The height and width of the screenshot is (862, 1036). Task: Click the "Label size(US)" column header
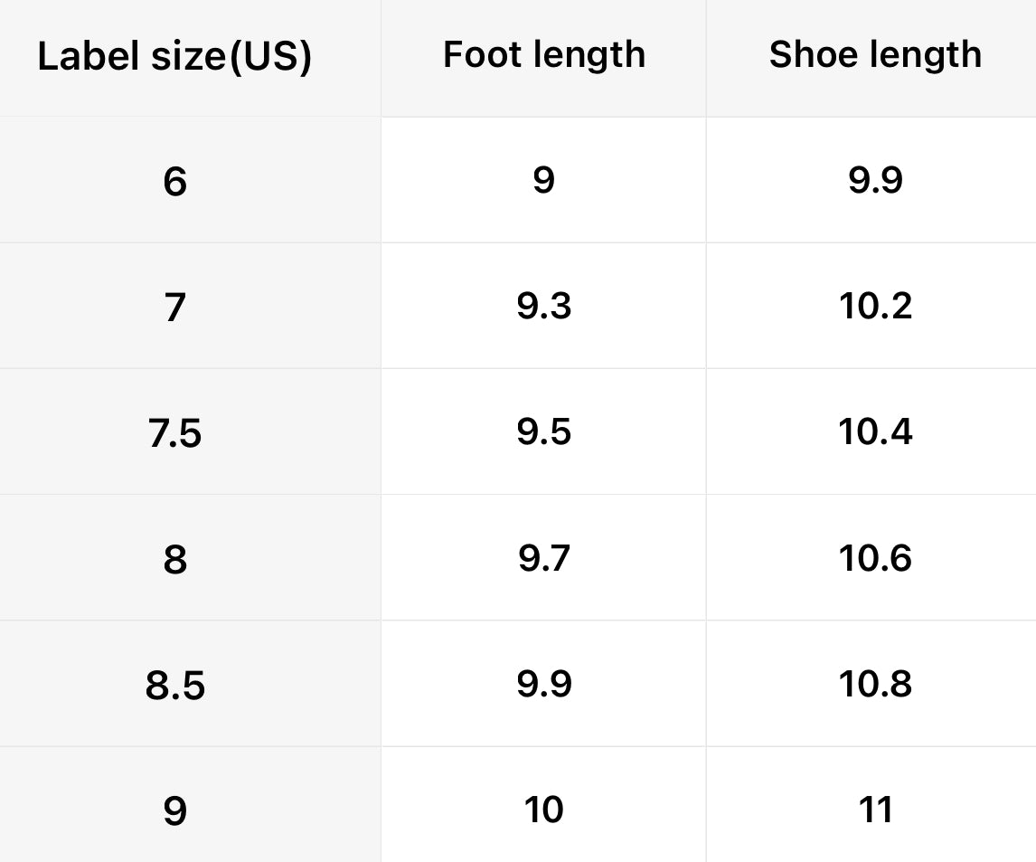coord(174,56)
